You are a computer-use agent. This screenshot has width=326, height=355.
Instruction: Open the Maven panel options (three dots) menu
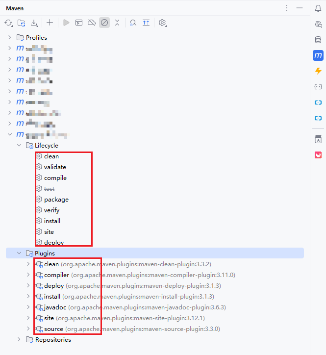(x=287, y=8)
